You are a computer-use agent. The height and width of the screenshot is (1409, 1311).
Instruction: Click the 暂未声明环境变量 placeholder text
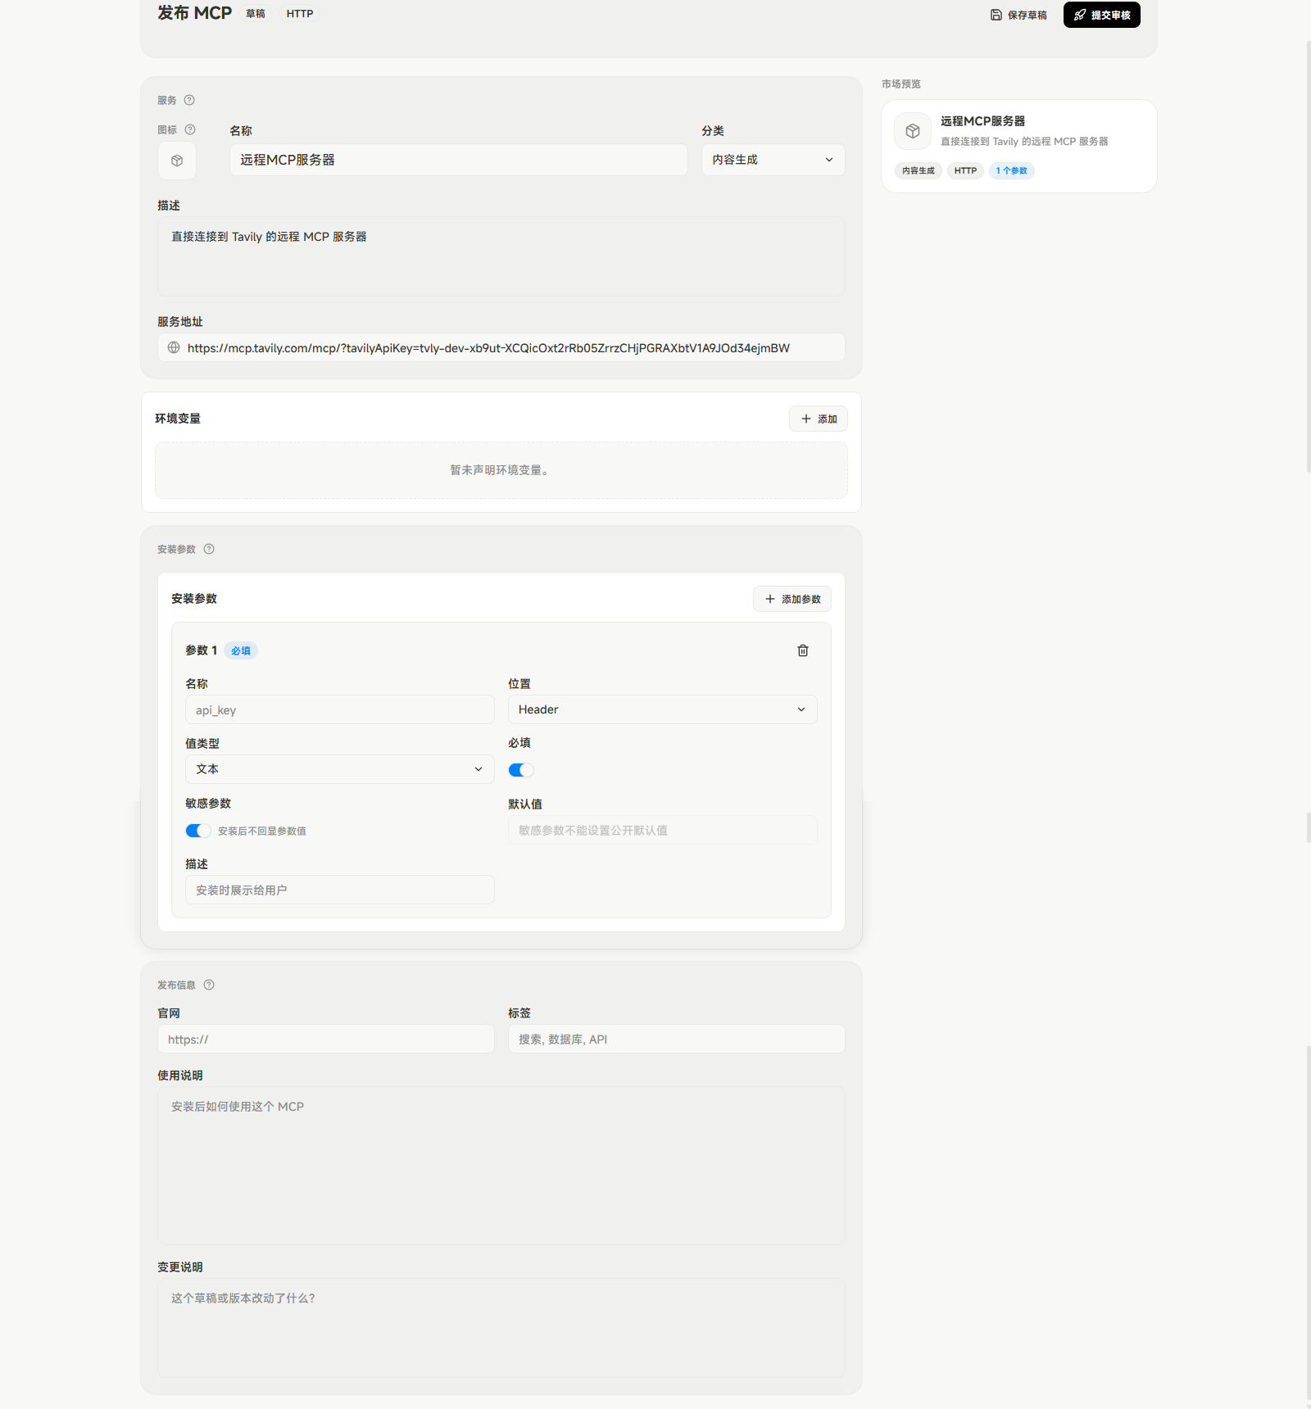click(x=501, y=470)
